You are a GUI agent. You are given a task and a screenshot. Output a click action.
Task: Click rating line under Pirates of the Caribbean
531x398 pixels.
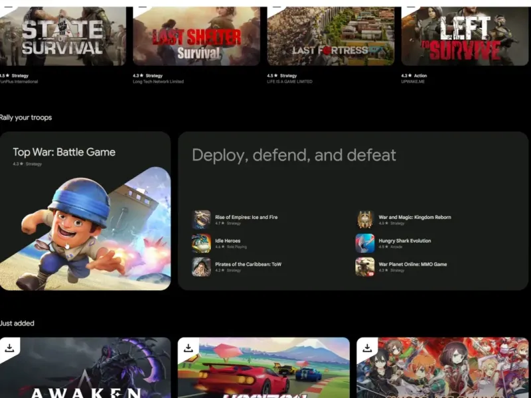pyautogui.click(x=228, y=271)
